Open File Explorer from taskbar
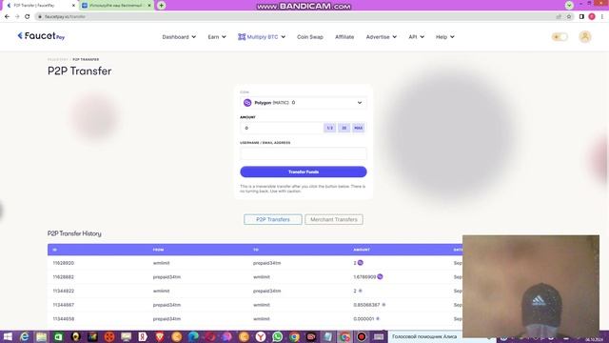609x343 pixels. [x=42, y=336]
